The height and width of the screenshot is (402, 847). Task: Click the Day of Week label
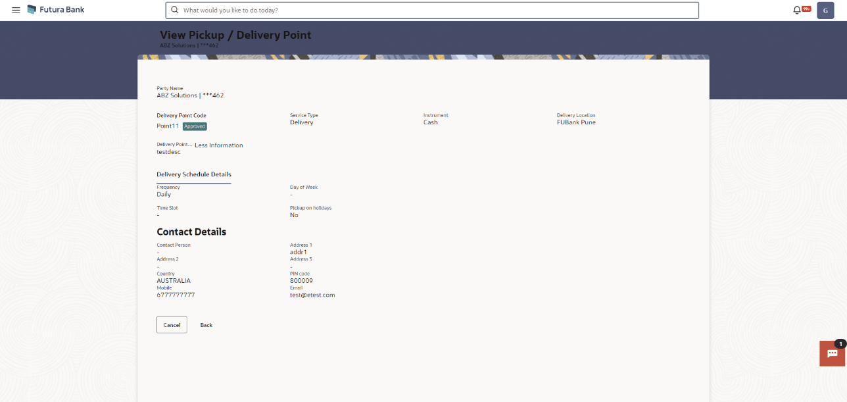click(304, 187)
